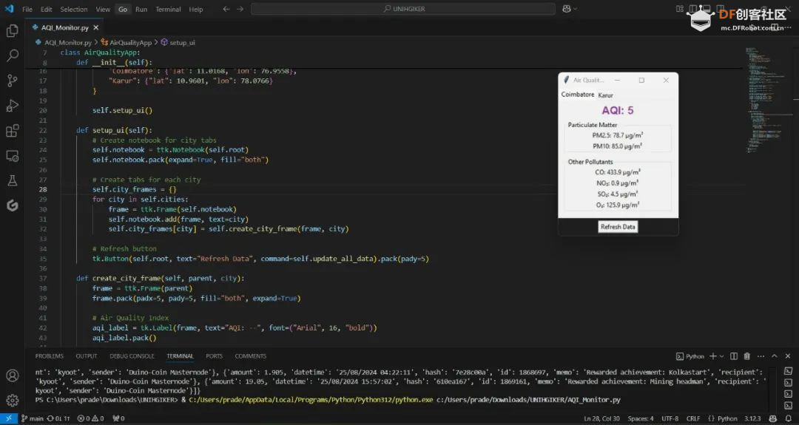Screen dimensions: 799x425
Task: Open the Remote Explorer view
Action: pos(13,155)
